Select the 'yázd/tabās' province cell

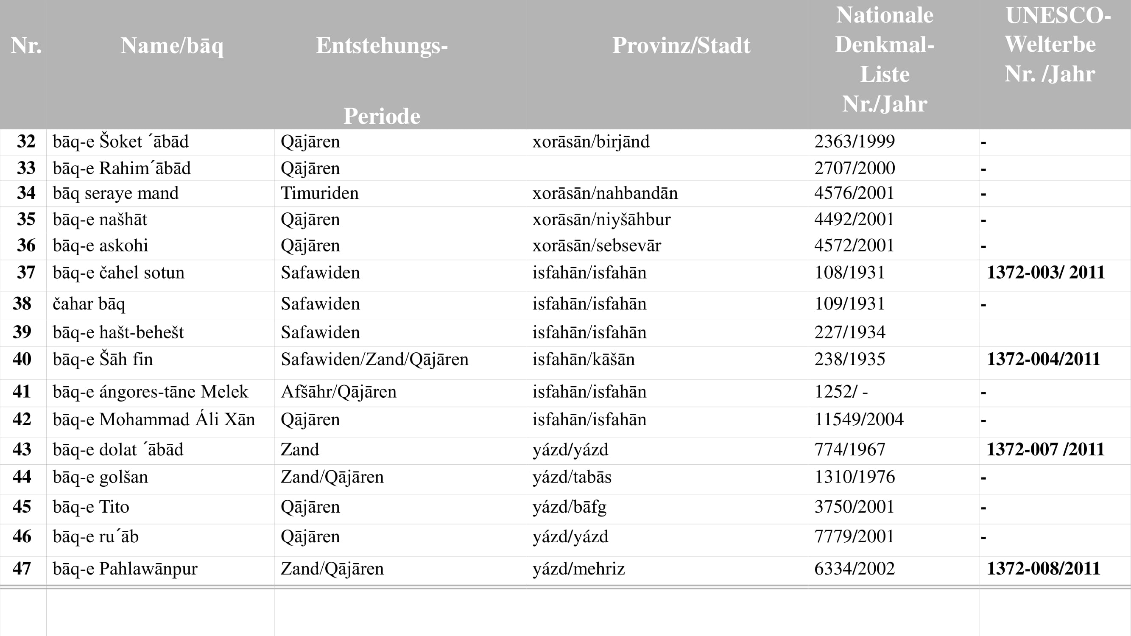(x=572, y=477)
